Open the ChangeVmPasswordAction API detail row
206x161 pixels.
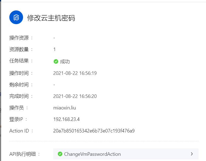click(x=126, y=154)
